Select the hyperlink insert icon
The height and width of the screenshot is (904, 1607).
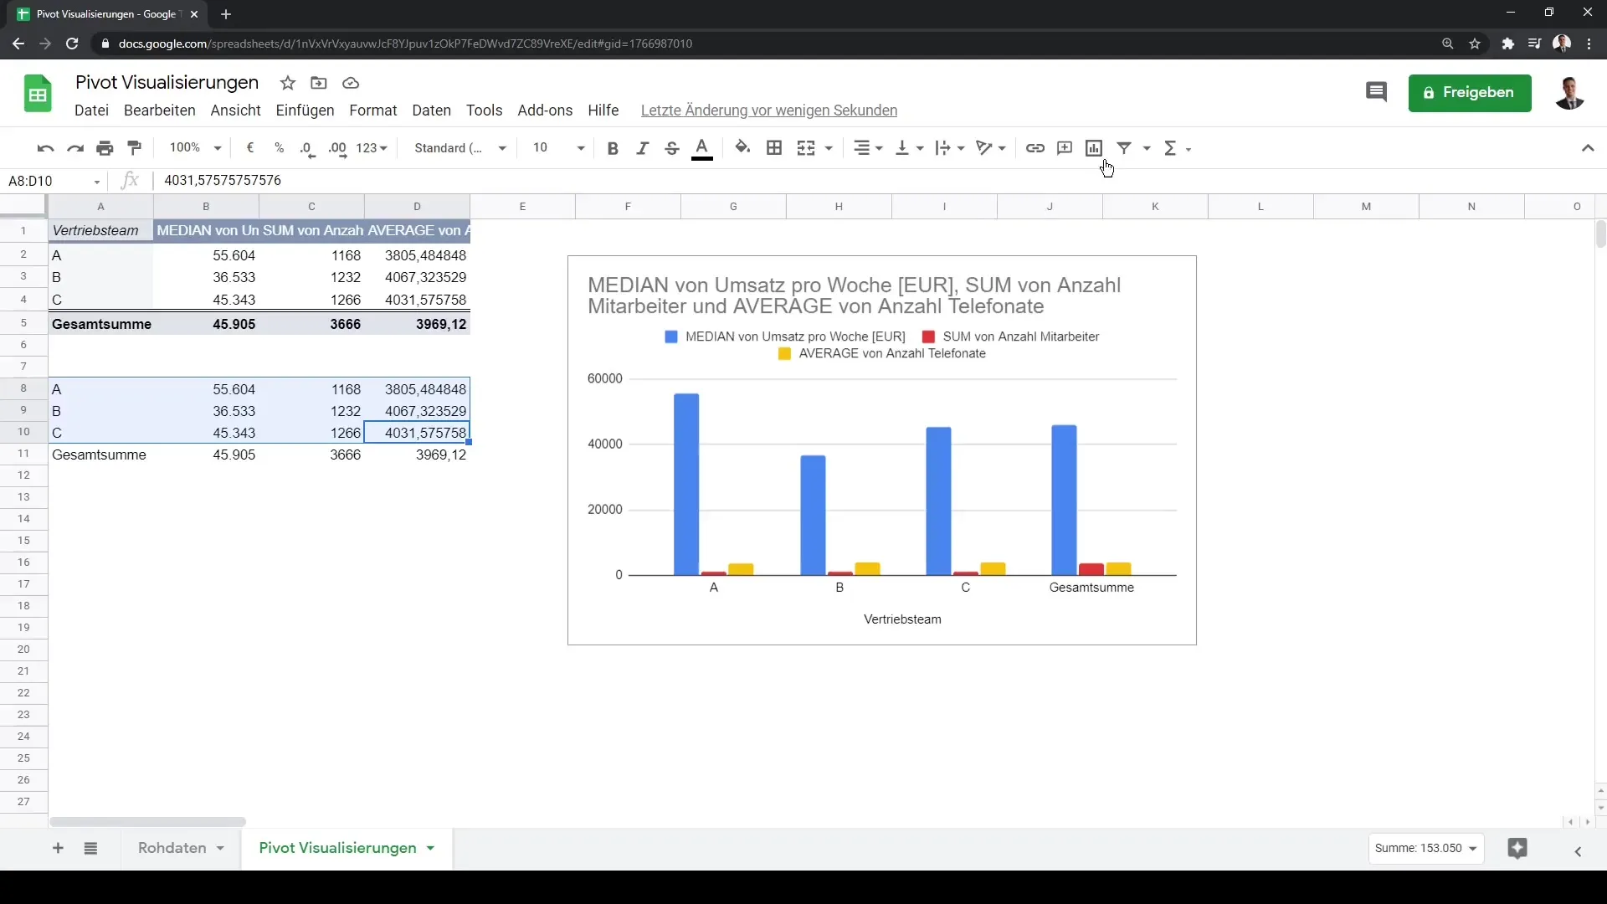pos(1035,146)
